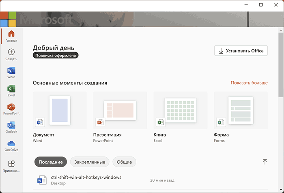Click the Desktop location under the file name

tap(58, 183)
